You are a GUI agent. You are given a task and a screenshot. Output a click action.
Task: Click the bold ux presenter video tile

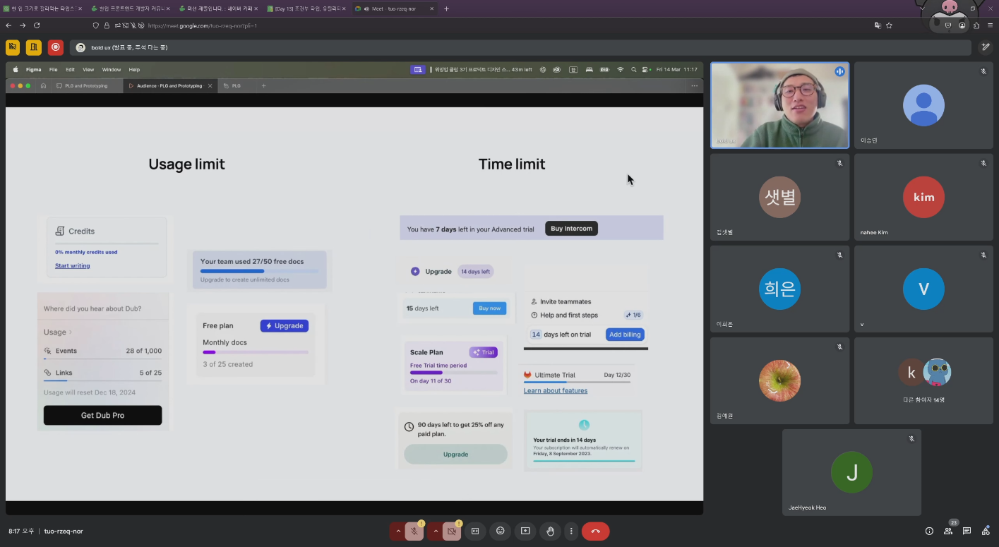[779, 105]
